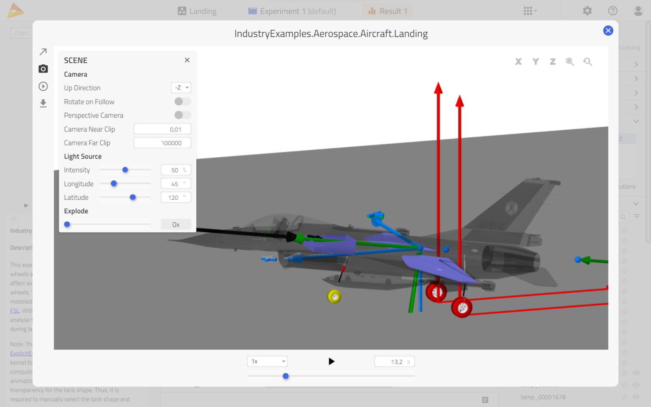
Task: Select temp_00001678 in the background variable list
Action: [543, 397]
